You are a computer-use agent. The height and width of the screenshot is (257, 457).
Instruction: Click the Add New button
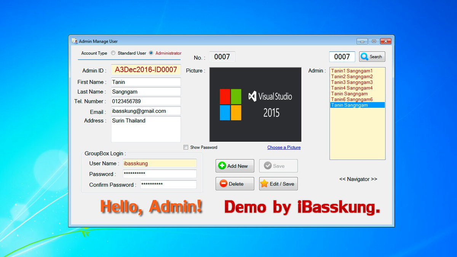[235, 166]
